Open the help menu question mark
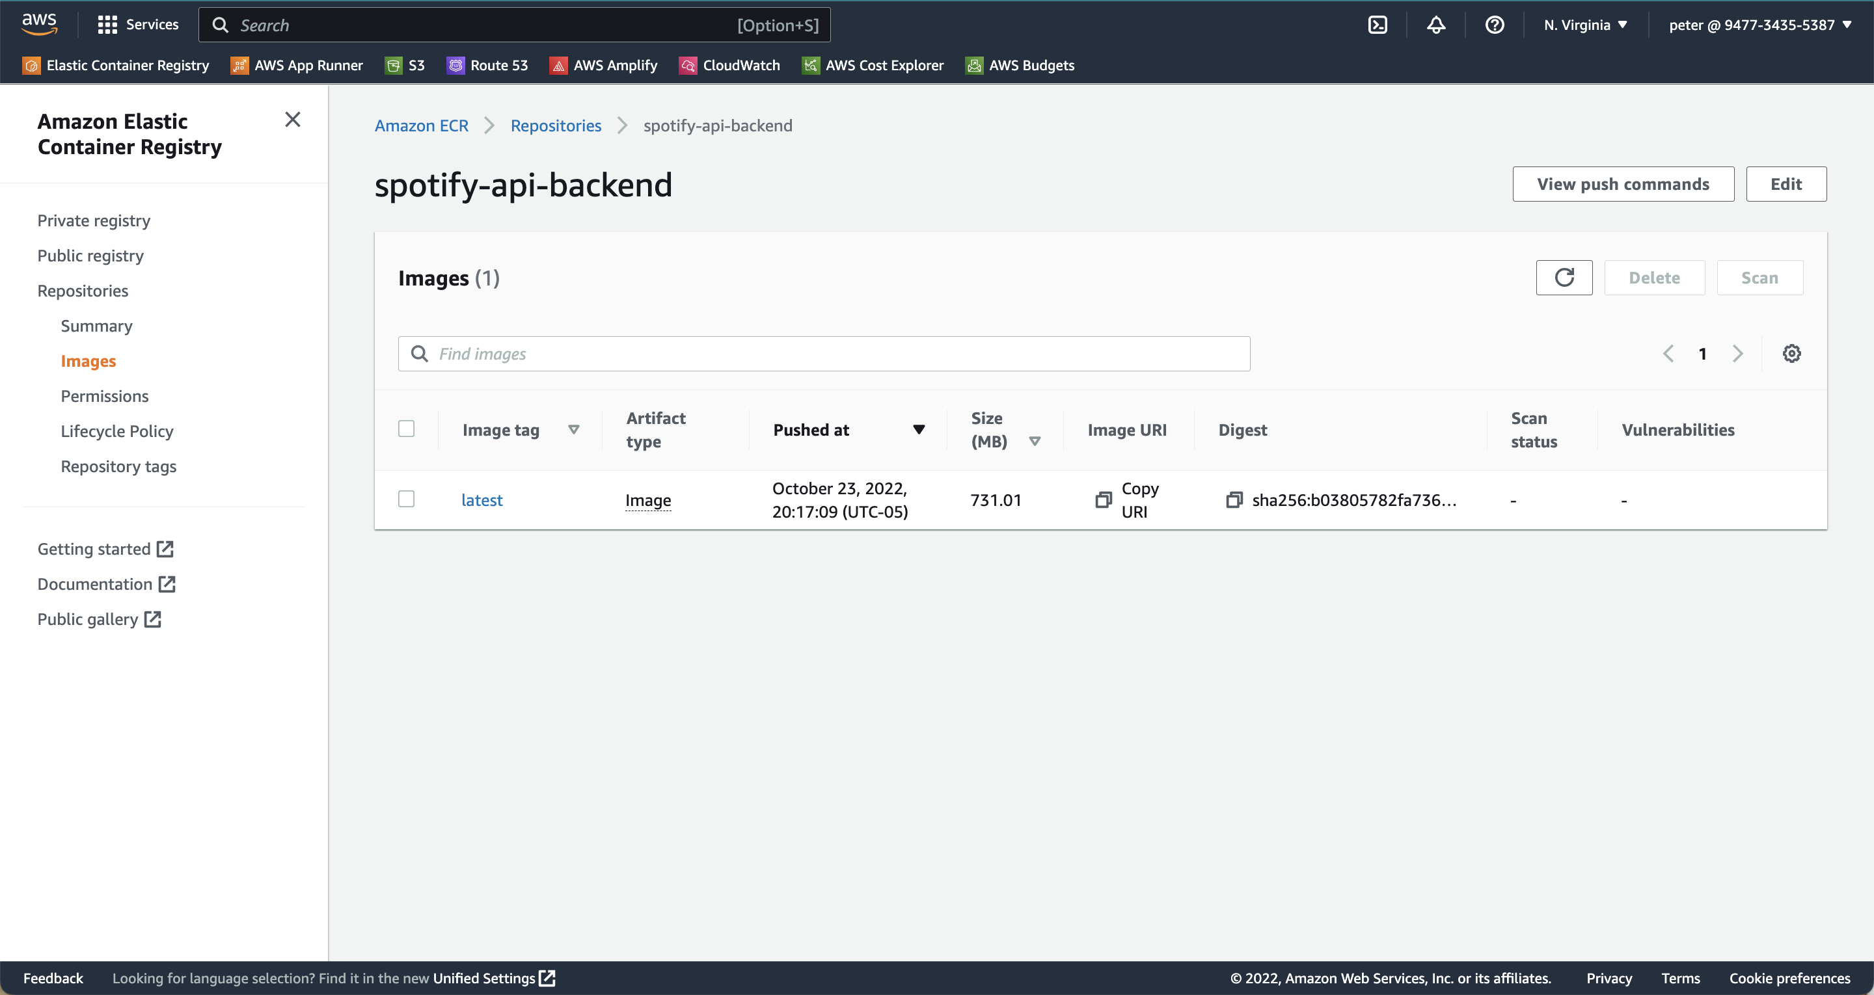 [x=1494, y=24]
